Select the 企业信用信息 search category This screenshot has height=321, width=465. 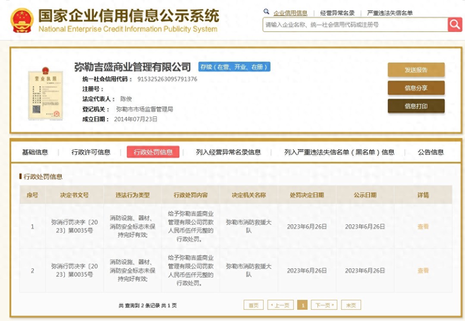coord(290,13)
